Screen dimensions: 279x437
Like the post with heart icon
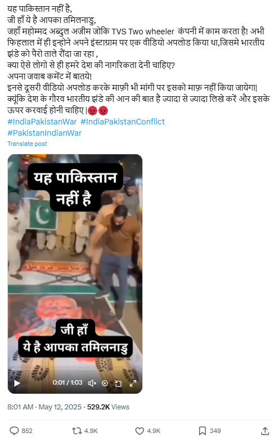[139, 431]
